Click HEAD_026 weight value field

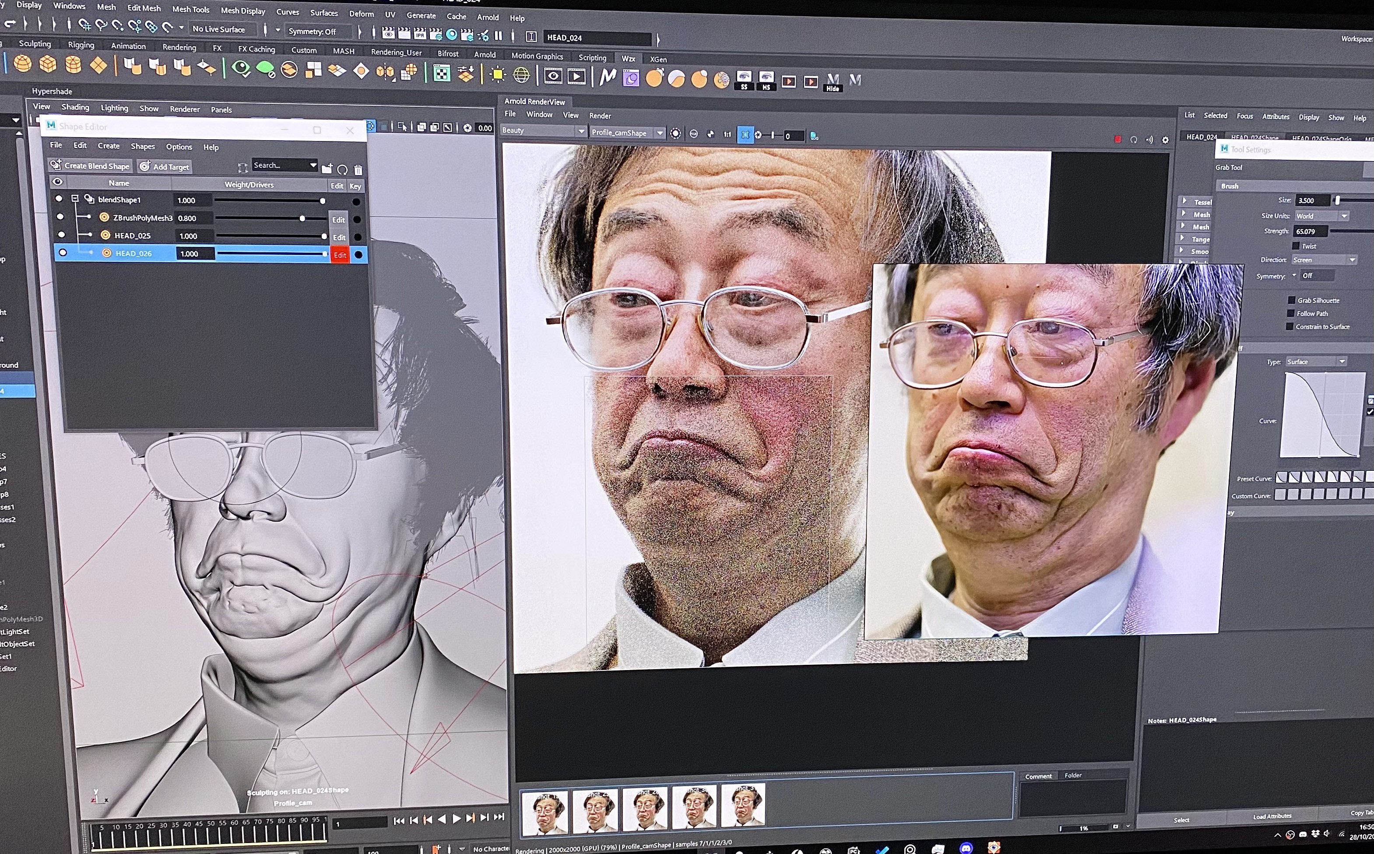click(x=195, y=254)
